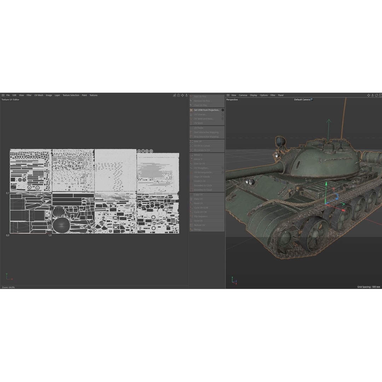Click the lock view icon in UV editor toolbar
382x382 pixels.
click(x=178, y=95)
